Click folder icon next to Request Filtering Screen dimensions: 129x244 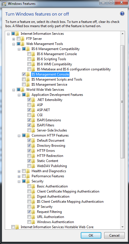(33, 212)
